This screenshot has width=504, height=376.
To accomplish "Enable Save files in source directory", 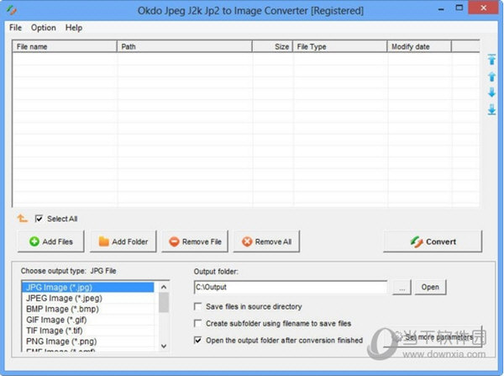I will pos(197,306).
